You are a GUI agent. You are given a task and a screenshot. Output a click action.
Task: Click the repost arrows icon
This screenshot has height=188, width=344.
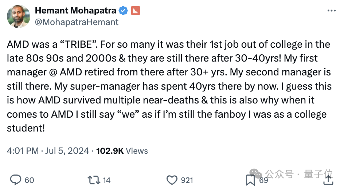(93, 180)
